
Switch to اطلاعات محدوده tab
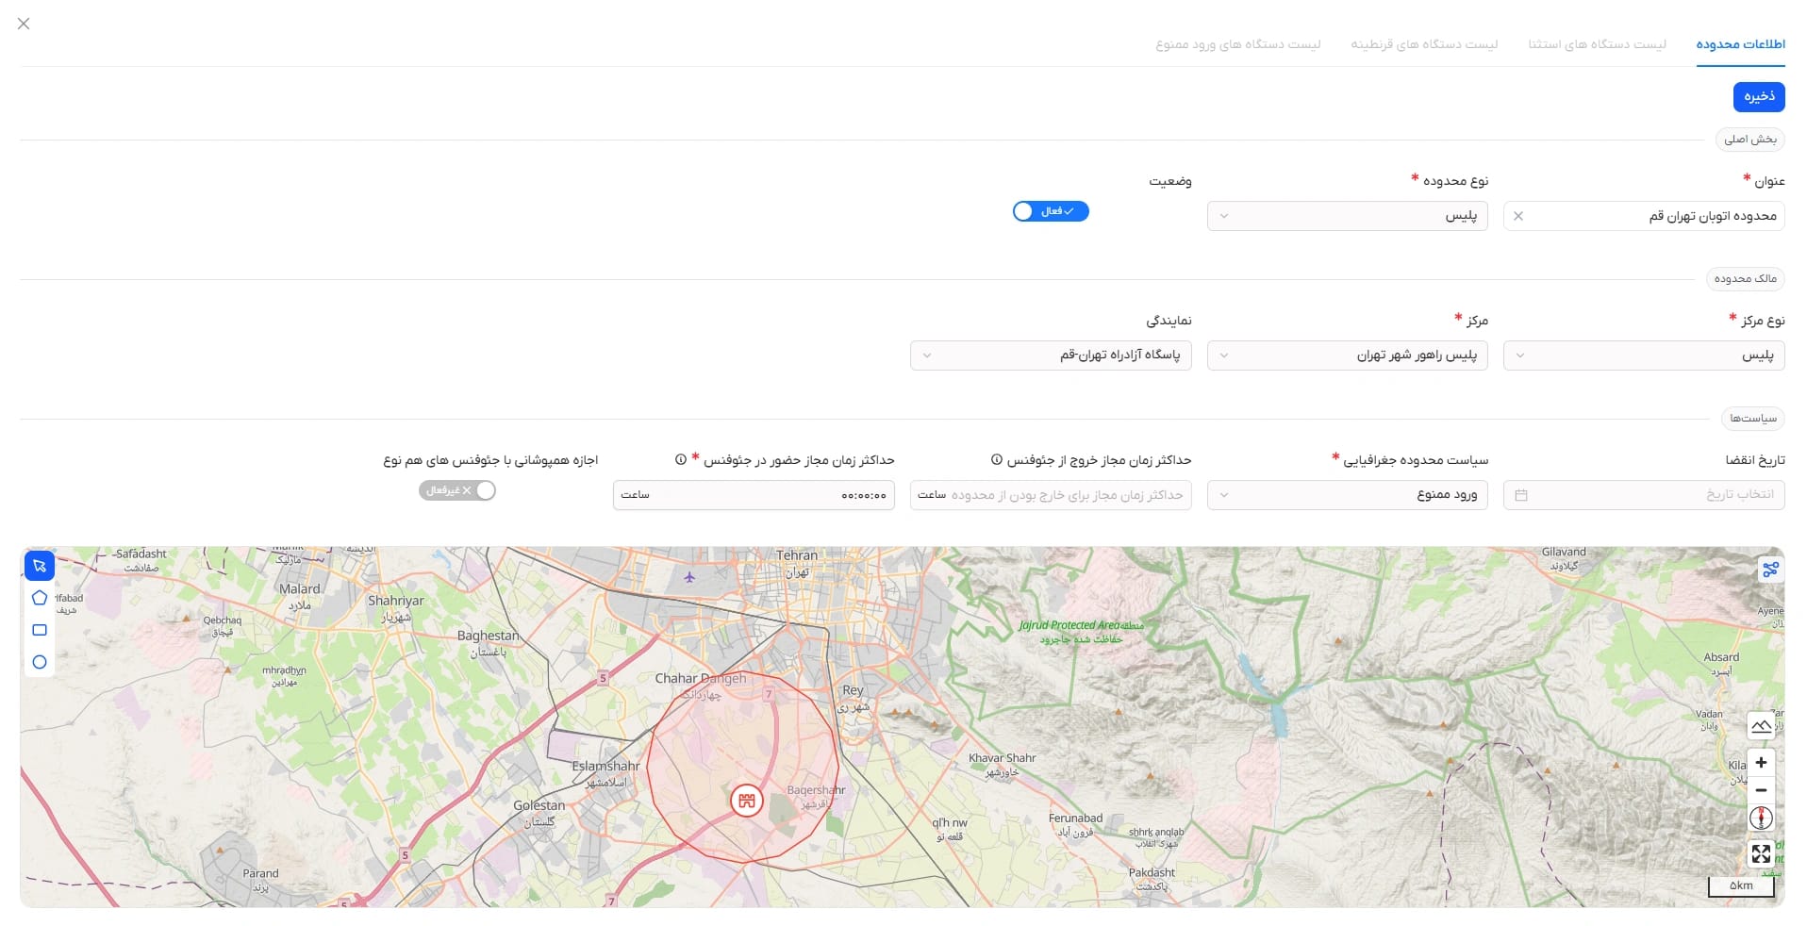[1740, 44]
